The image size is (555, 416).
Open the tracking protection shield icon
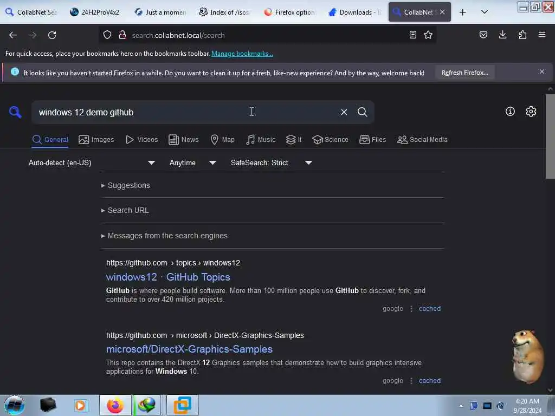(x=107, y=35)
